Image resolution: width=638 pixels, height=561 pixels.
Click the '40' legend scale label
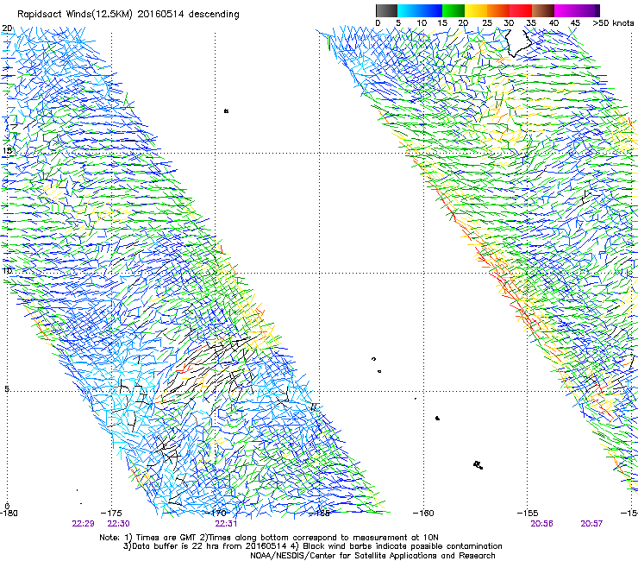pyautogui.click(x=554, y=22)
